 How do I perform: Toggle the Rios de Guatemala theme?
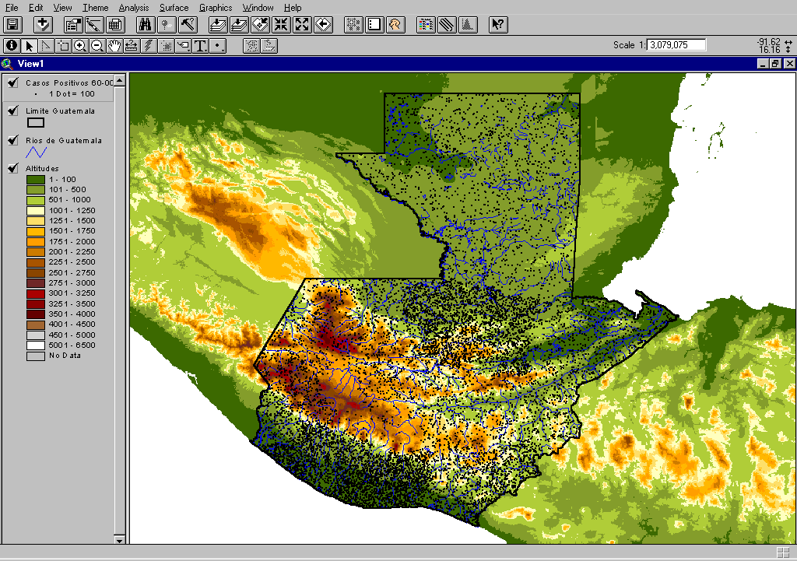[x=12, y=140]
